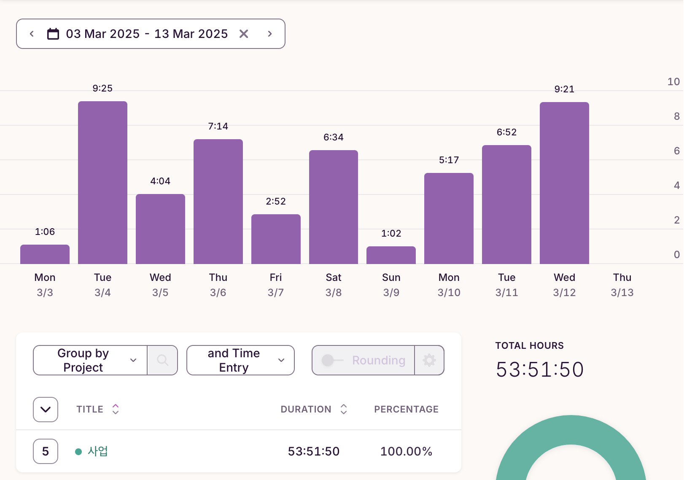Open the Group by Project dropdown

click(x=90, y=360)
